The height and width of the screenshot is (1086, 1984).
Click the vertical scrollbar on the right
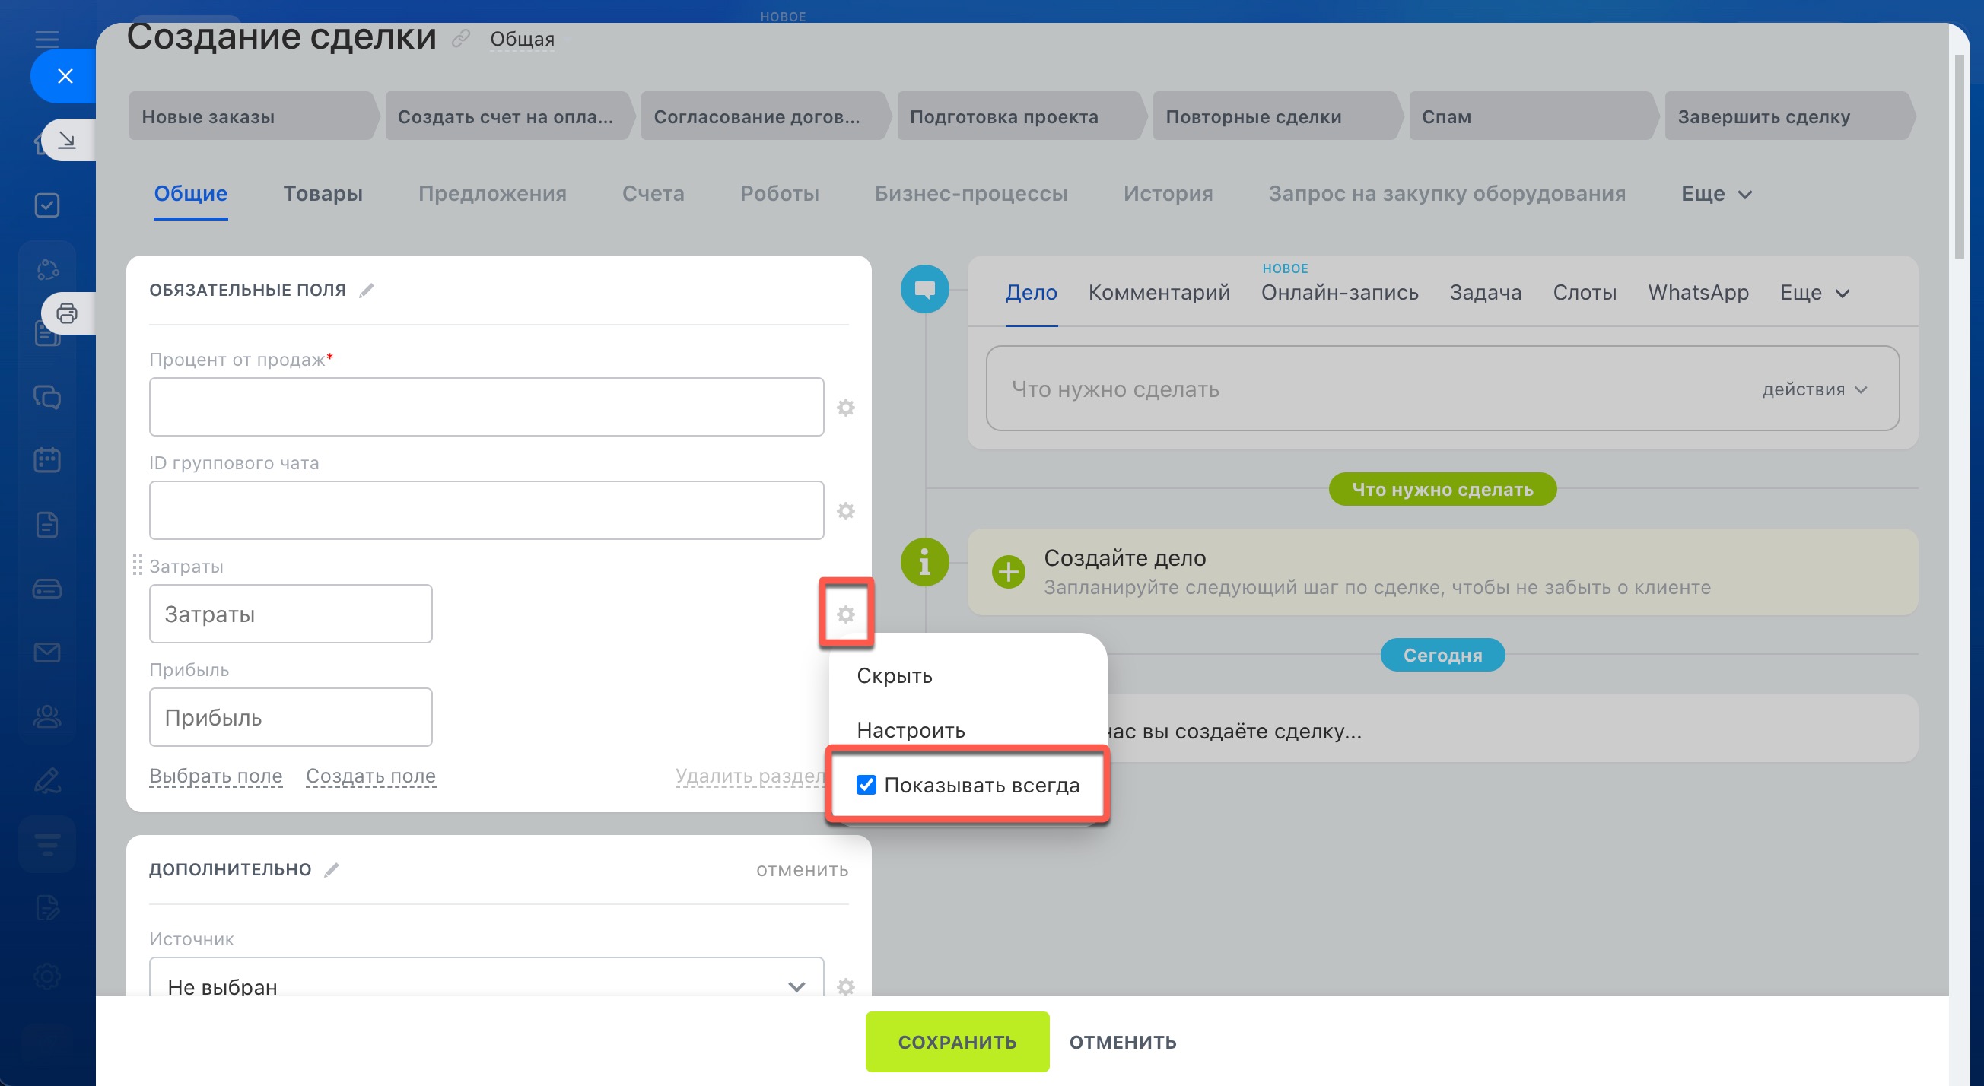[x=1960, y=158]
